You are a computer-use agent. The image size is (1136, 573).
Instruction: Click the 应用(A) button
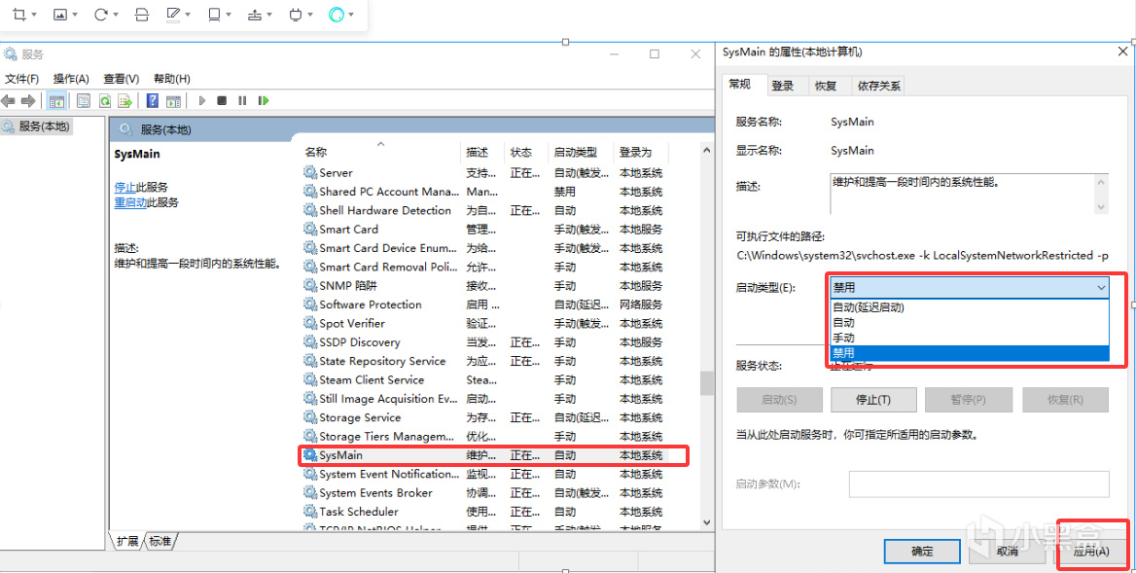click(1092, 552)
